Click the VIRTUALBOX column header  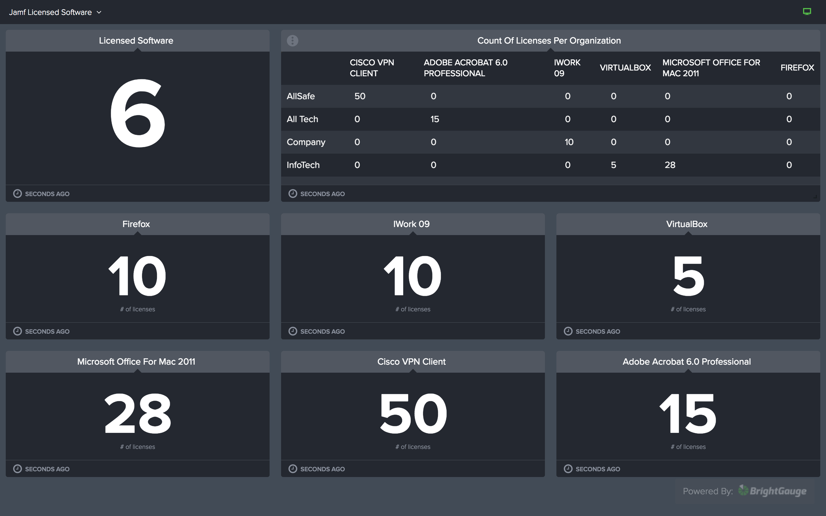(x=625, y=68)
